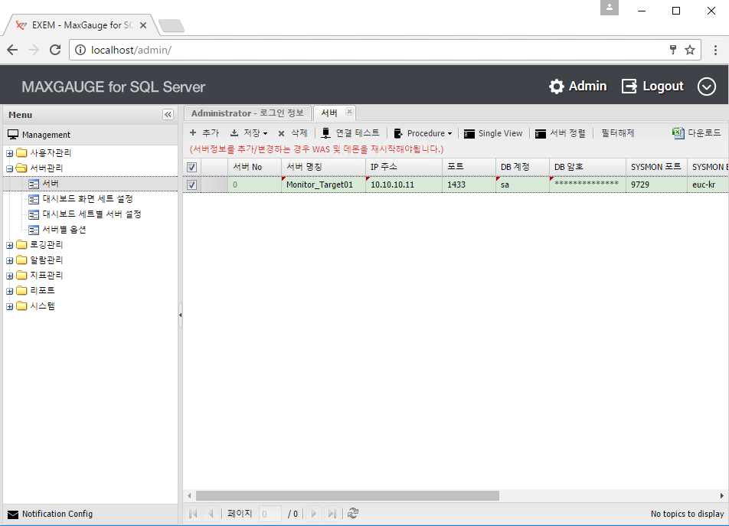
Task: Collapse the Menu panel with double-arrow
Action: pyautogui.click(x=168, y=115)
